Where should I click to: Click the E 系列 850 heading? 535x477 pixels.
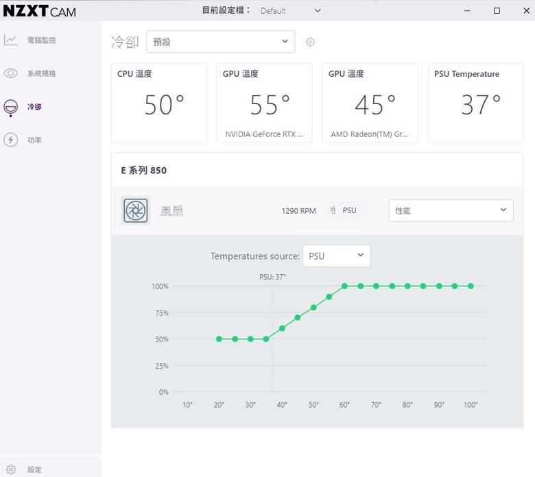click(x=143, y=170)
